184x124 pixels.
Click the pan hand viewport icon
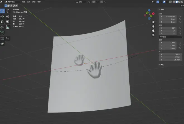point(153,26)
